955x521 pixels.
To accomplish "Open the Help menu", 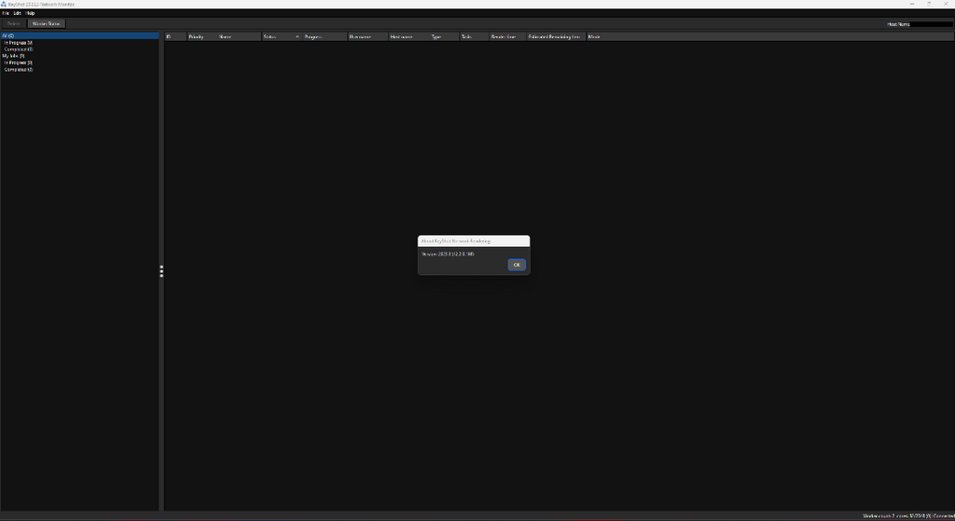I will 30,13.
